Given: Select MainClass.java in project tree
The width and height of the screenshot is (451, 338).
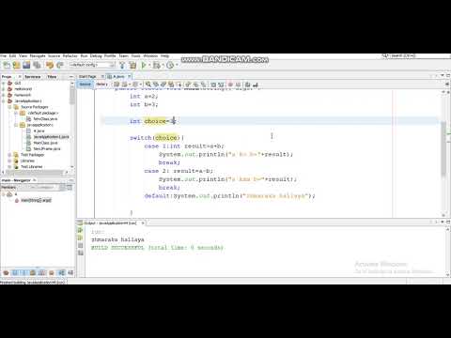Looking at the screenshot, I should pyautogui.click(x=45, y=143).
